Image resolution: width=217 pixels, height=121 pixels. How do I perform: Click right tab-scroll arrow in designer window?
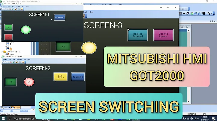213,21
